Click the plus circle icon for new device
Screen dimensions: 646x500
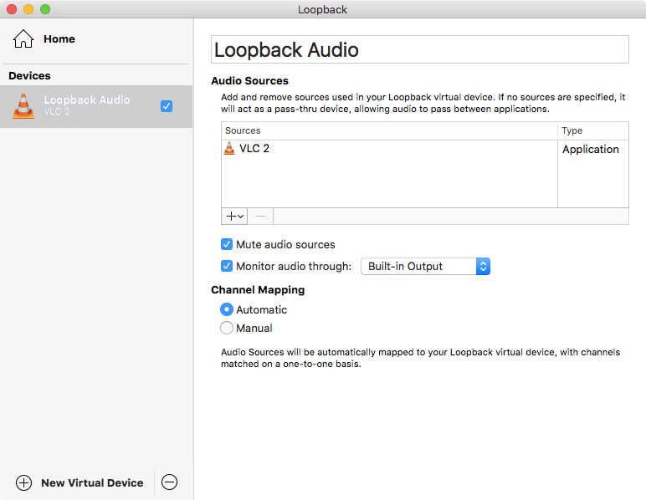[23, 482]
